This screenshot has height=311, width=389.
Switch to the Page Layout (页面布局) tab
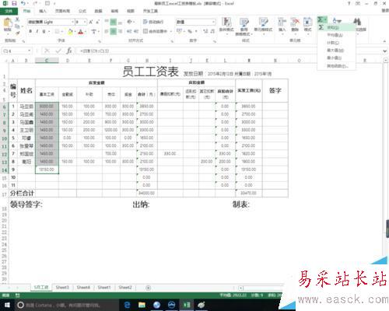(62, 11)
